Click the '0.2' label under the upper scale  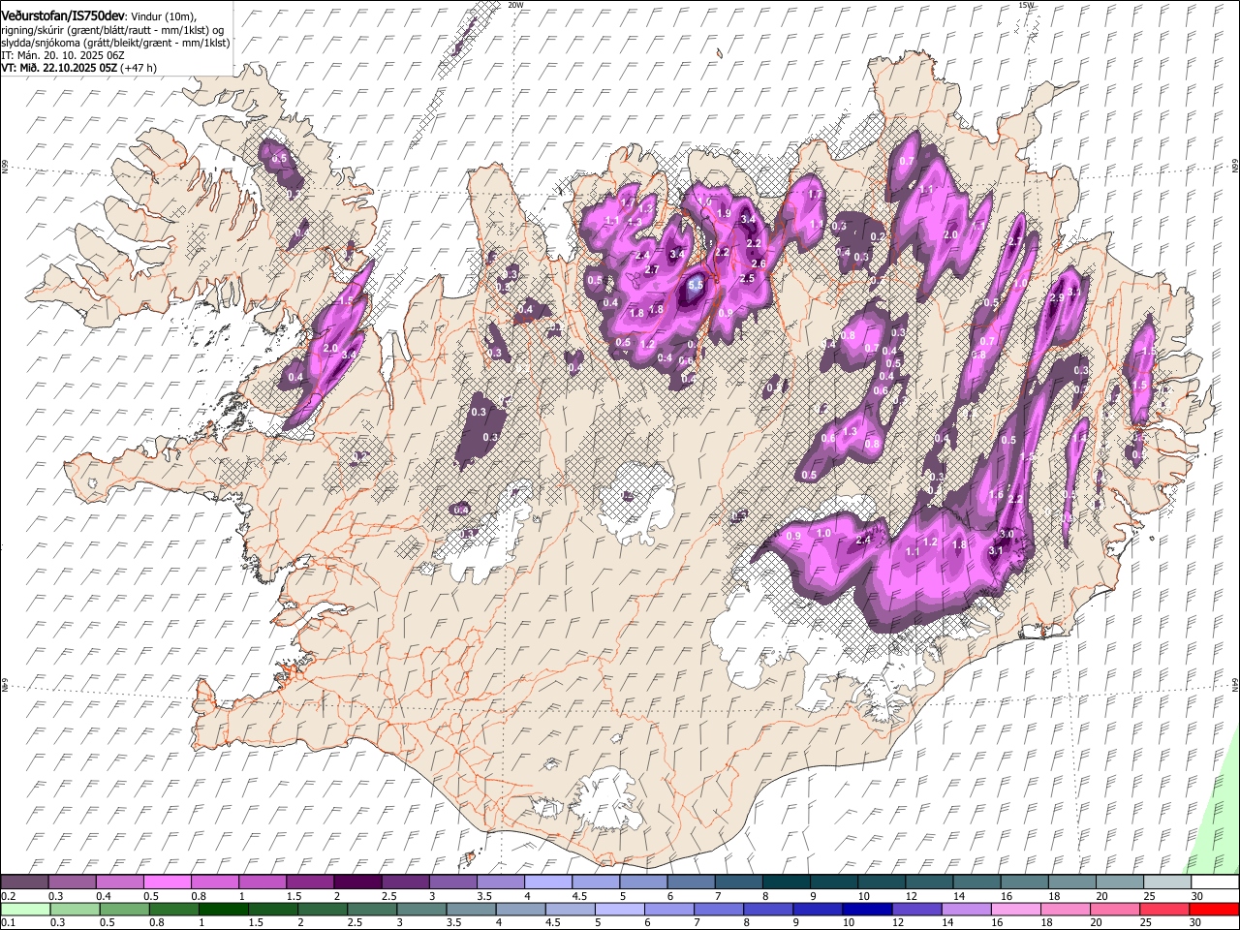[7, 896]
